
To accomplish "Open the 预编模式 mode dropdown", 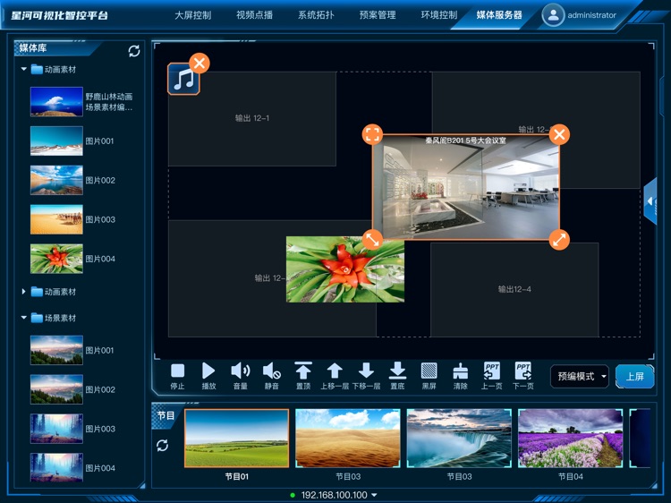I will [580, 376].
